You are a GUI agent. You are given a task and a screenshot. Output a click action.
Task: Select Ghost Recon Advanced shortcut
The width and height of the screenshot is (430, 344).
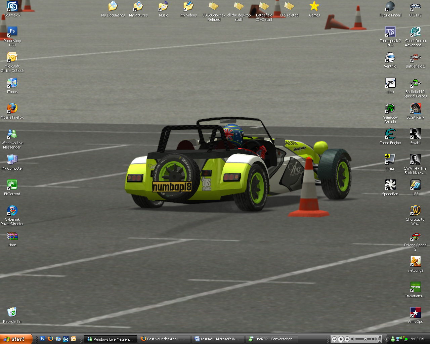[416, 37]
